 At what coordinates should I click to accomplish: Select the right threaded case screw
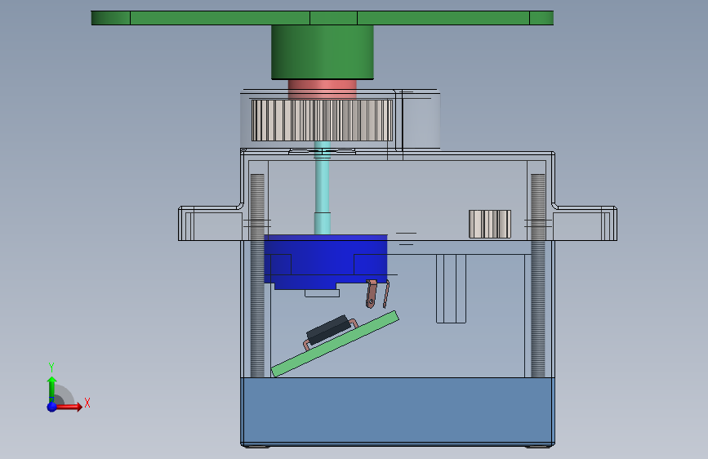[x=538, y=275]
